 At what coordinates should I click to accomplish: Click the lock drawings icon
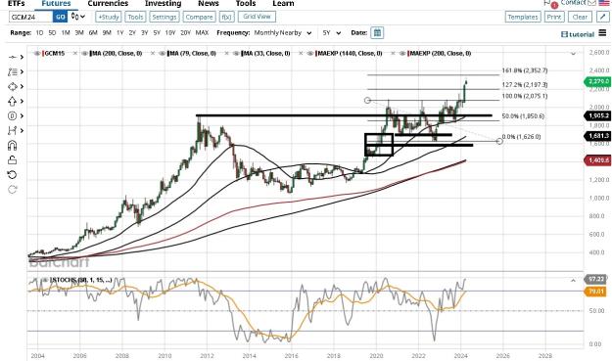pos(12,159)
